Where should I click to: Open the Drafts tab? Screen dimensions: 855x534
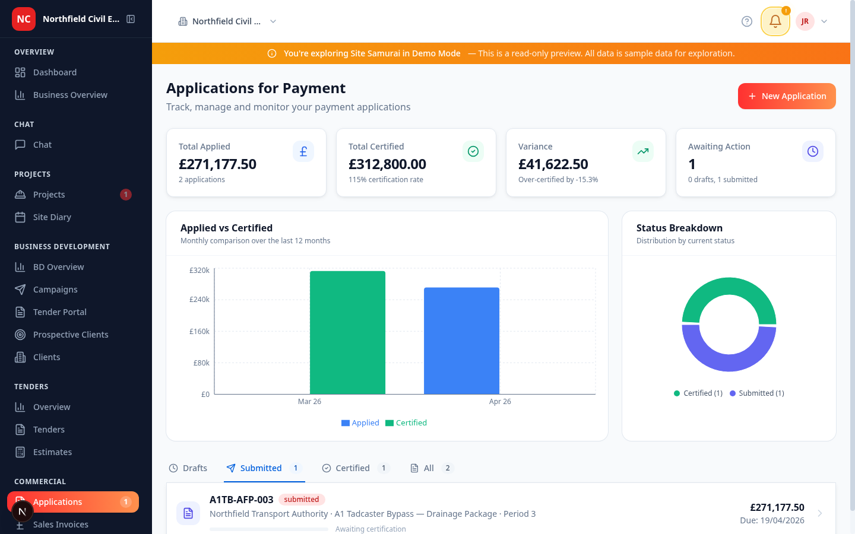[x=188, y=468]
